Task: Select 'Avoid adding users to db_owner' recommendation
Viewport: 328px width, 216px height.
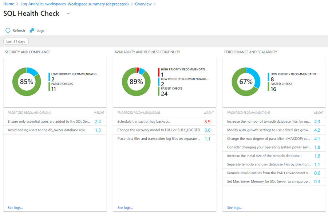Action: (47, 130)
